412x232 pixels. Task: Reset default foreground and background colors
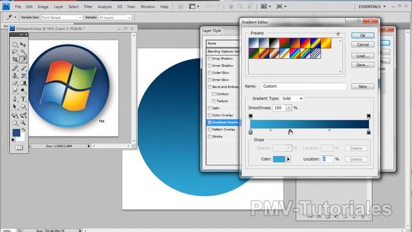[14, 140]
